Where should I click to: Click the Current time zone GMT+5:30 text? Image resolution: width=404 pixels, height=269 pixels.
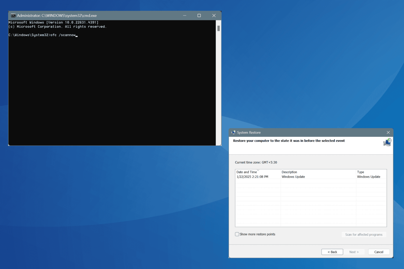point(256,162)
